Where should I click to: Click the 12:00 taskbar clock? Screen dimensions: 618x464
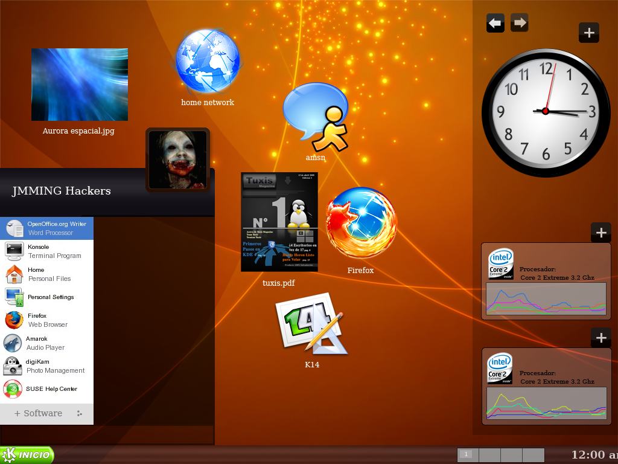[x=594, y=455]
